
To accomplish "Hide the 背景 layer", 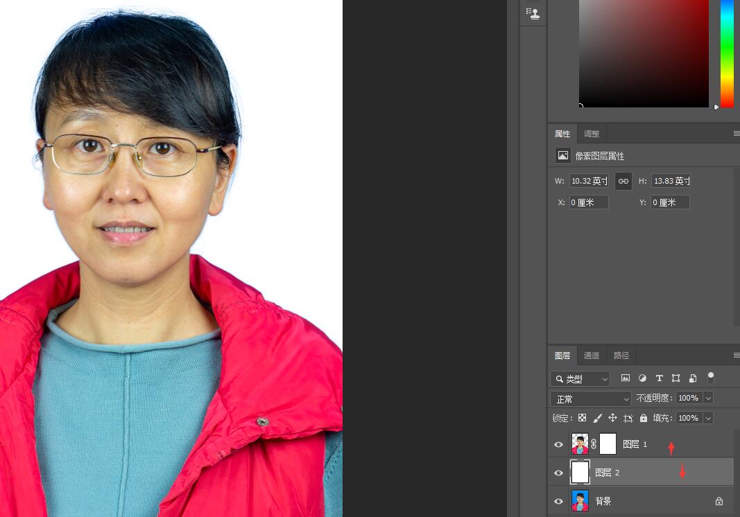I will click(x=558, y=500).
